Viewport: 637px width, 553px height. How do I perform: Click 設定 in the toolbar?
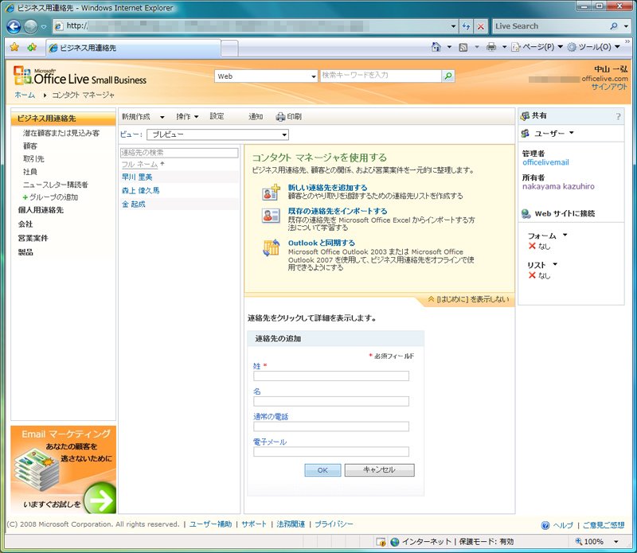217,116
